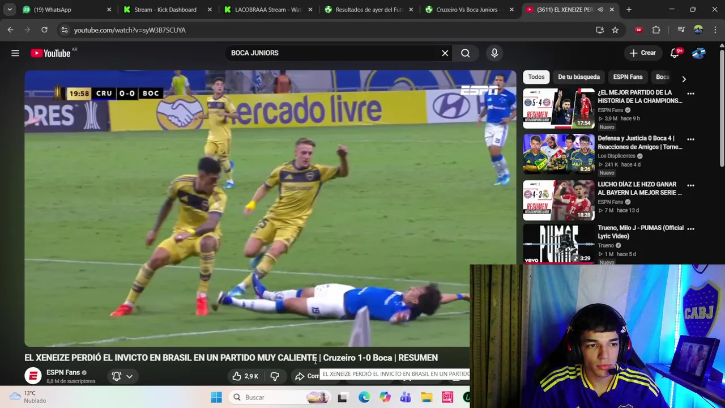This screenshot has height=408, width=725.
Task: Show more filter chips with right arrow
Action: (x=684, y=79)
